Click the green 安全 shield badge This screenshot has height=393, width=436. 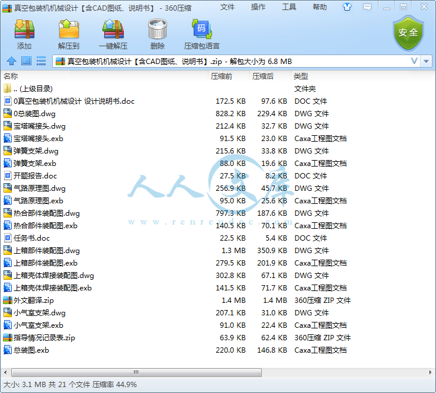point(408,33)
